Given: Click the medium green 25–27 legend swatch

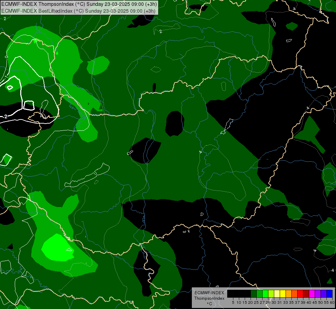Looking at the screenshot, I should point(259,294).
